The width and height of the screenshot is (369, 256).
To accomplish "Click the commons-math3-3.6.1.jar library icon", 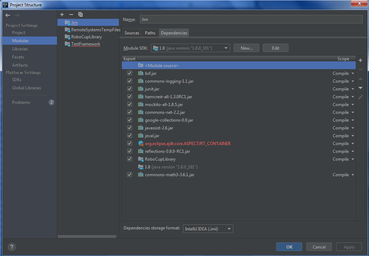I will (140, 174).
